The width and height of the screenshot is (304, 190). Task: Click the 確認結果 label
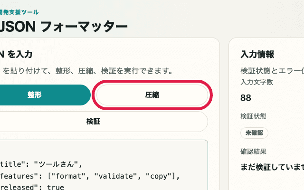[x=253, y=152]
